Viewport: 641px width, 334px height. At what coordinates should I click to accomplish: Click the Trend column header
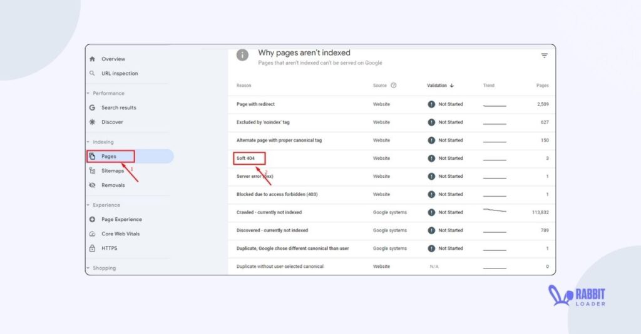488,86
